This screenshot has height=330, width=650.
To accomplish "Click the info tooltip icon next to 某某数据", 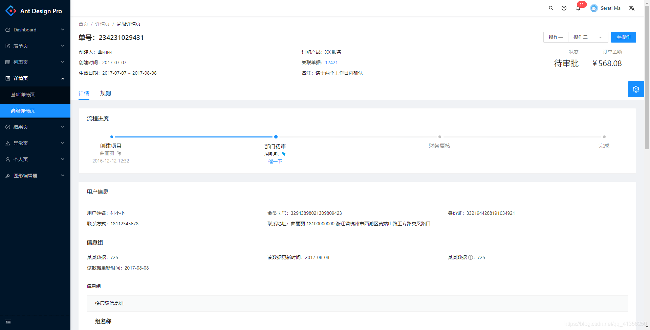I will click(471, 257).
